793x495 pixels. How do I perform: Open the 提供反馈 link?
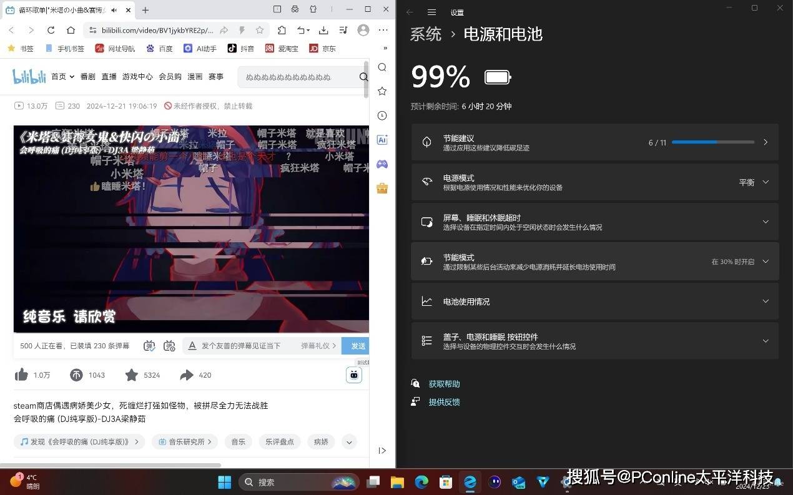(x=444, y=402)
